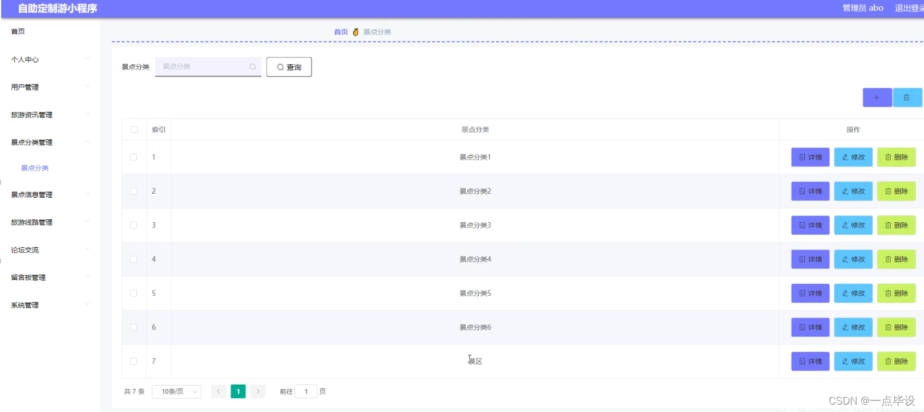Click previous page arrow in pagination

[x=218, y=391]
